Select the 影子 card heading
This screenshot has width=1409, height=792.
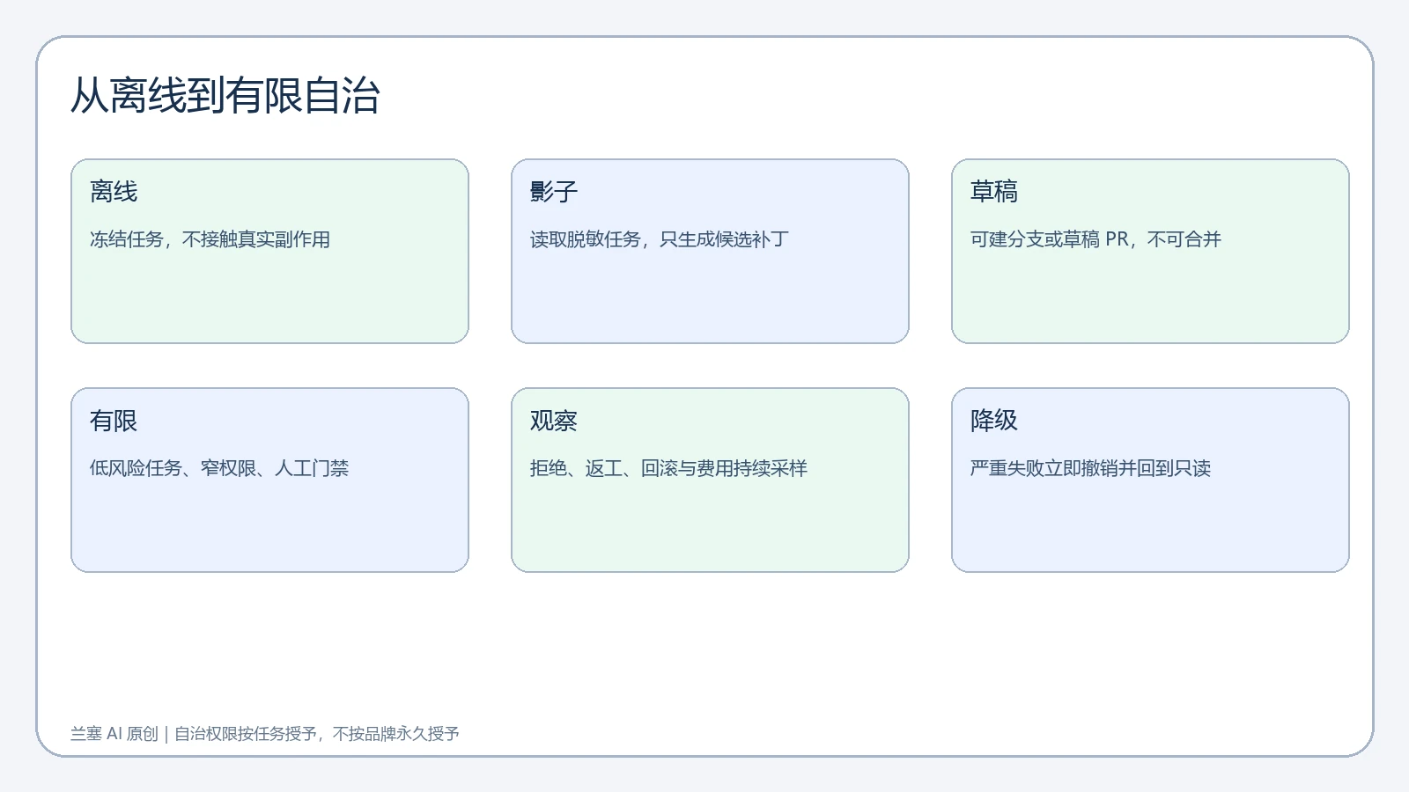tap(554, 192)
